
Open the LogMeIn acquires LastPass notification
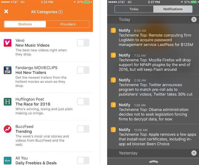coord(153,37)
